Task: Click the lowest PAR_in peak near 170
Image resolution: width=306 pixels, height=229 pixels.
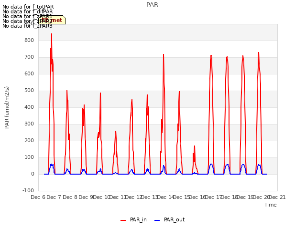Action: [x=195, y=146]
